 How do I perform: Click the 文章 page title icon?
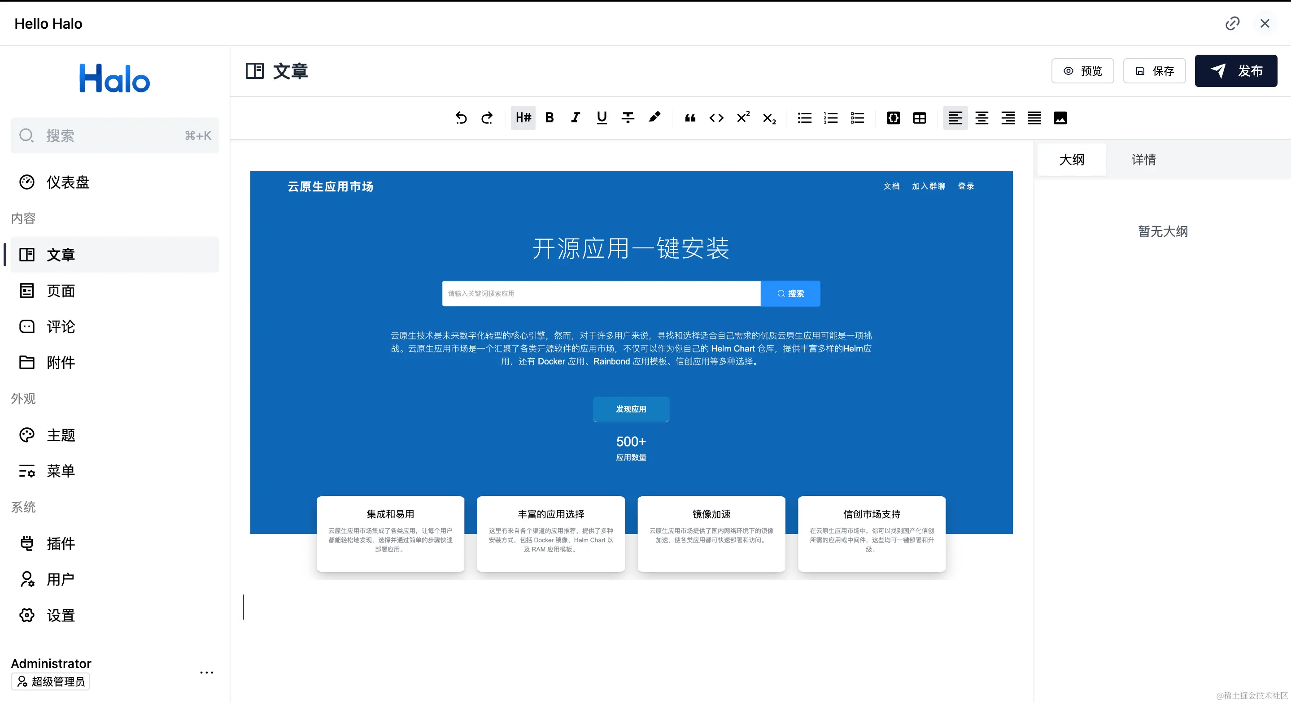click(x=255, y=71)
